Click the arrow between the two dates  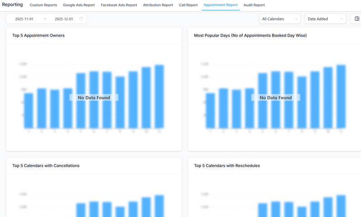(x=45, y=19)
